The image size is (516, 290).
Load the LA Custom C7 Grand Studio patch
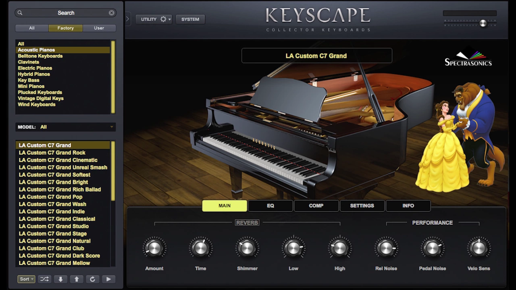(62, 226)
